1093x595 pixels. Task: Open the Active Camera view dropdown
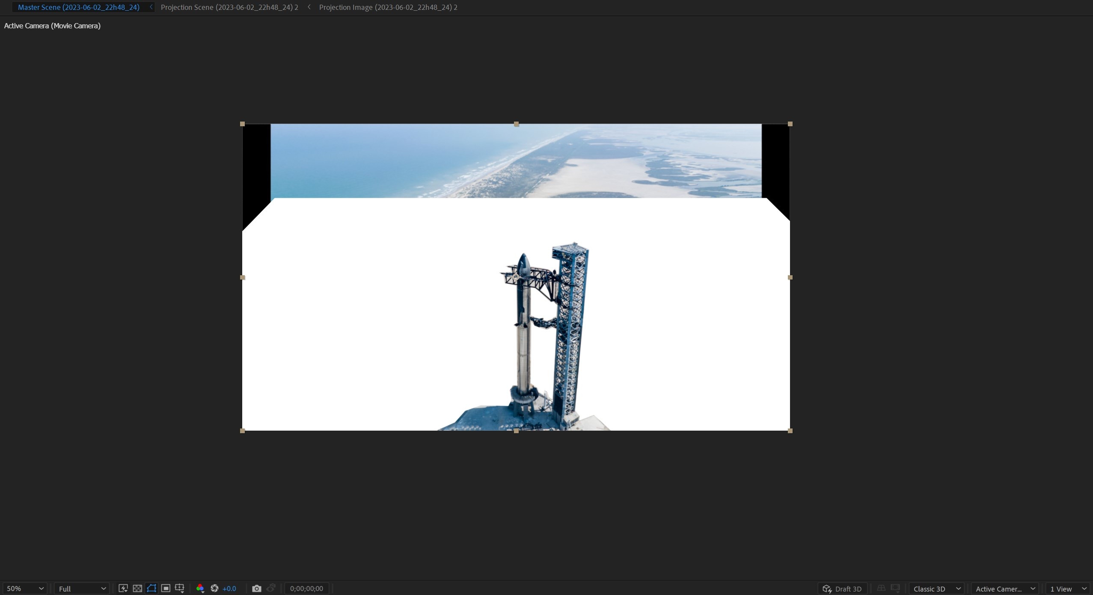click(x=1004, y=589)
